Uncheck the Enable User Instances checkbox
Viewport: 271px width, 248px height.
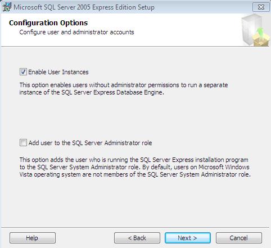point(23,72)
